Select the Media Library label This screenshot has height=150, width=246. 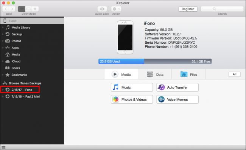coord(21,28)
